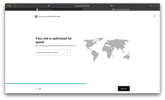
Task: Show the tab overview icon
Action: 157,6
